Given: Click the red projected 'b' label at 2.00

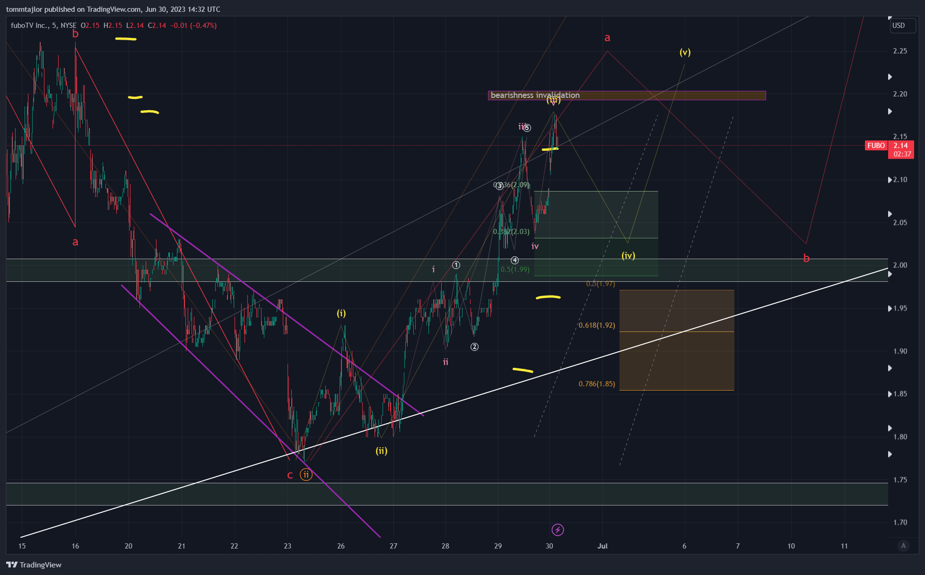Looking at the screenshot, I should pyautogui.click(x=806, y=258).
